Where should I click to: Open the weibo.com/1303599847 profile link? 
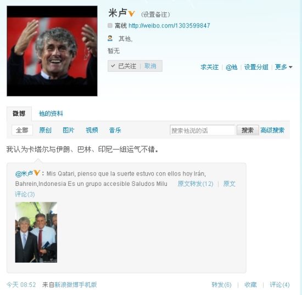169,26
